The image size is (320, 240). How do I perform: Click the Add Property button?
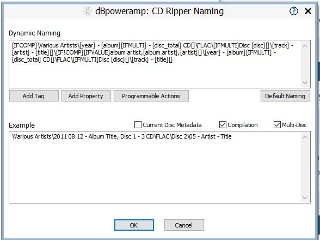click(x=86, y=96)
